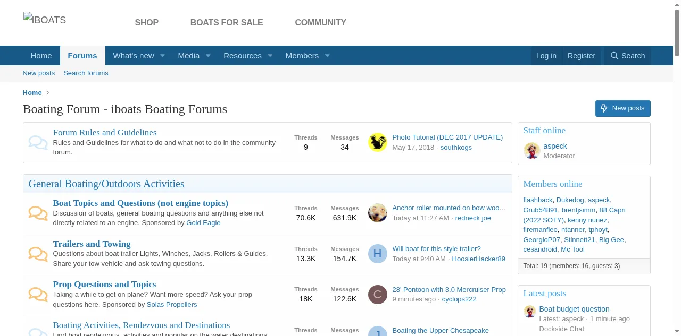The width and height of the screenshot is (681, 336).
Task: Select the Forums tab
Action: pos(82,56)
